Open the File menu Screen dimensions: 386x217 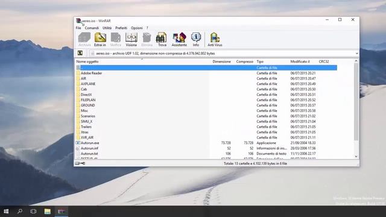[x=78, y=28]
